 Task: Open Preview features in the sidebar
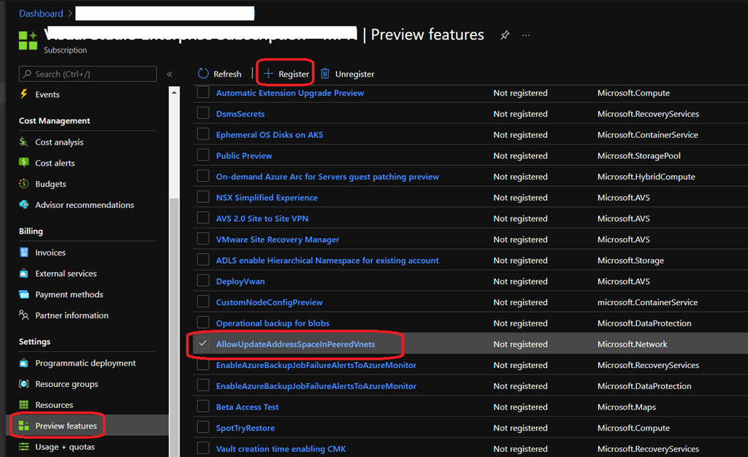(x=66, y=426)
